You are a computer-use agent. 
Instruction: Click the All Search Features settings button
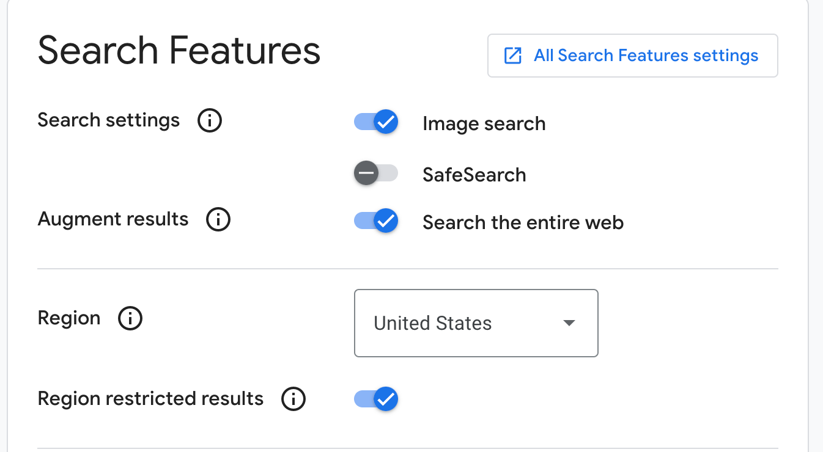632,55
